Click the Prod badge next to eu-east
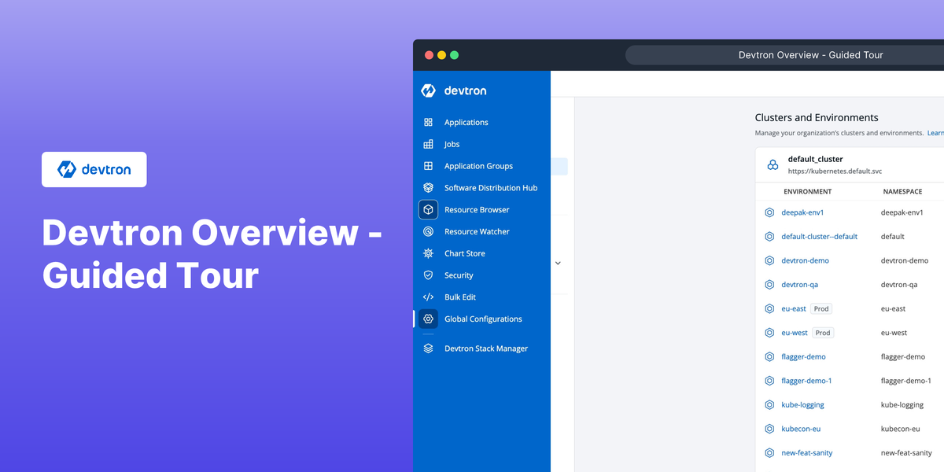The width and height of the screenshot is (944, 472). [820, 308]
